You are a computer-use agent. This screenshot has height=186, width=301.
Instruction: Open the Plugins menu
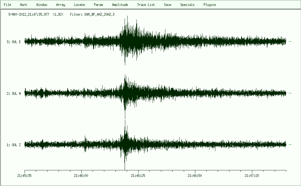click(210, 5)
